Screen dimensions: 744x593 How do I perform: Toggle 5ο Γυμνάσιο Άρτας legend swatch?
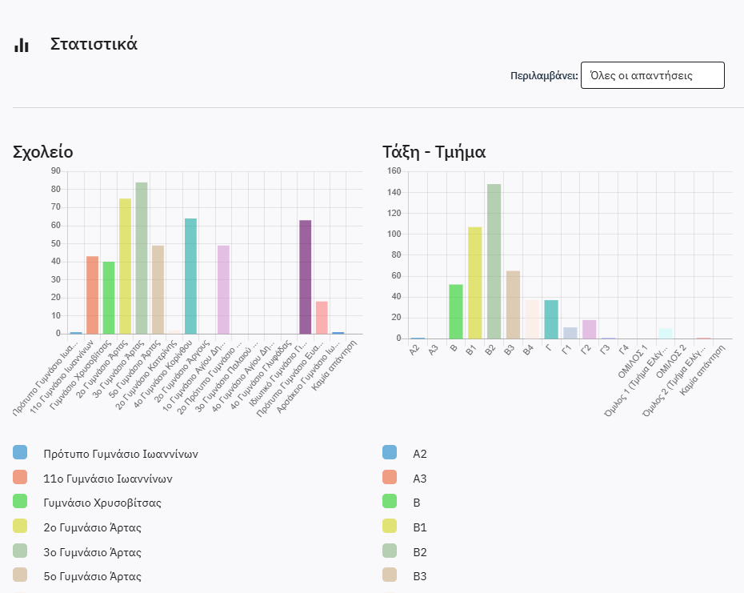(x=20, y=575)
